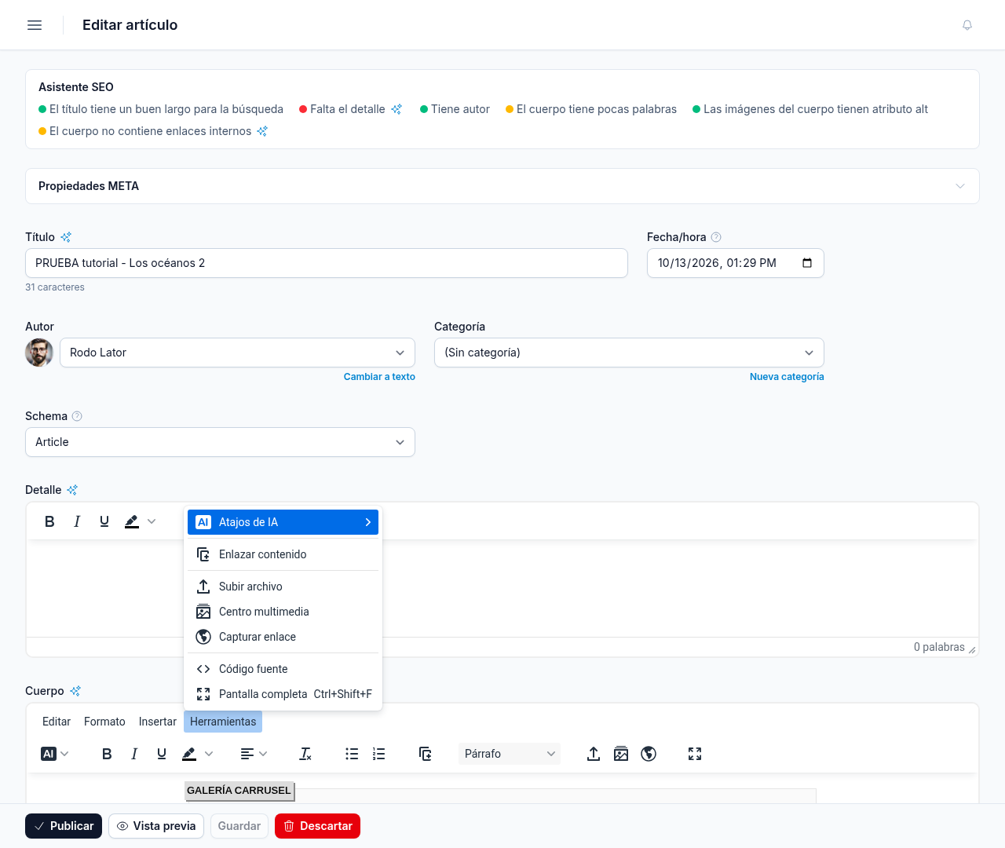The height and width of the screenshot is (848, 1005).
Task: Open text alignment dropdown in Cuerpo toolbar
Action: coord(254,754)
